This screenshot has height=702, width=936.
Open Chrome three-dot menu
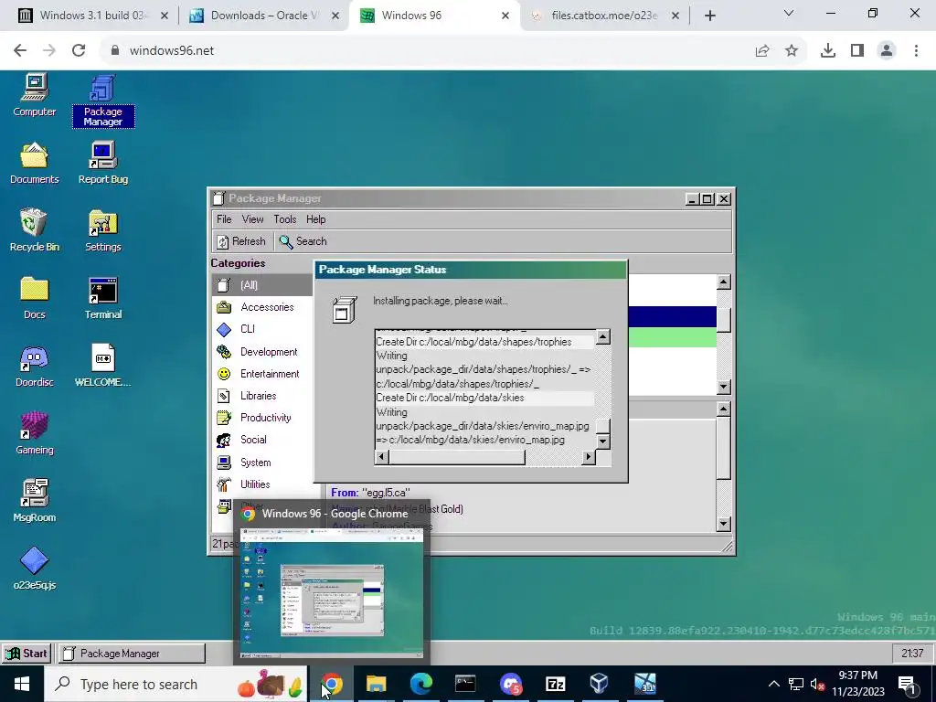[x=916, y=51]
